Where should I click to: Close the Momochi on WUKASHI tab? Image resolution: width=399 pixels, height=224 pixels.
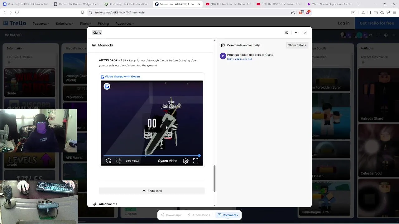tap(199, 4)
